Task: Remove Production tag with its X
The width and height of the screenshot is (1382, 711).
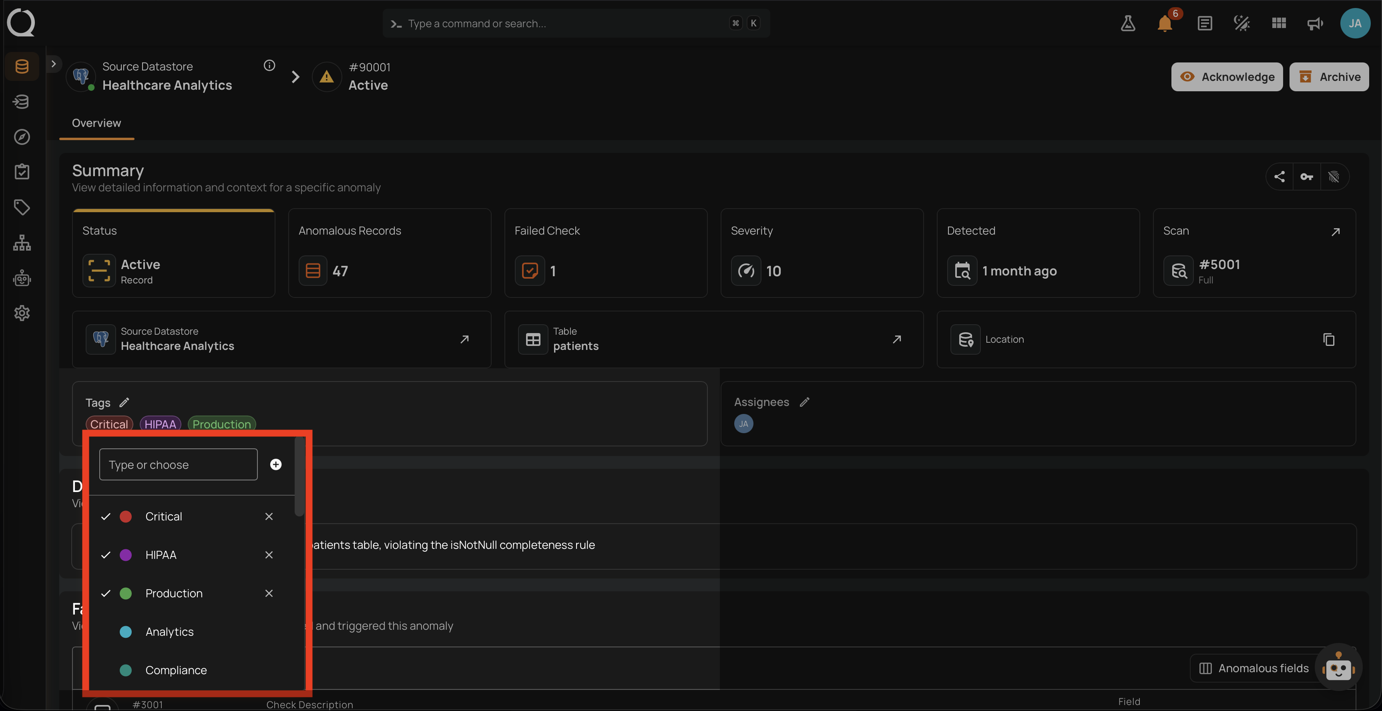Action: click(x=269, y=593)
